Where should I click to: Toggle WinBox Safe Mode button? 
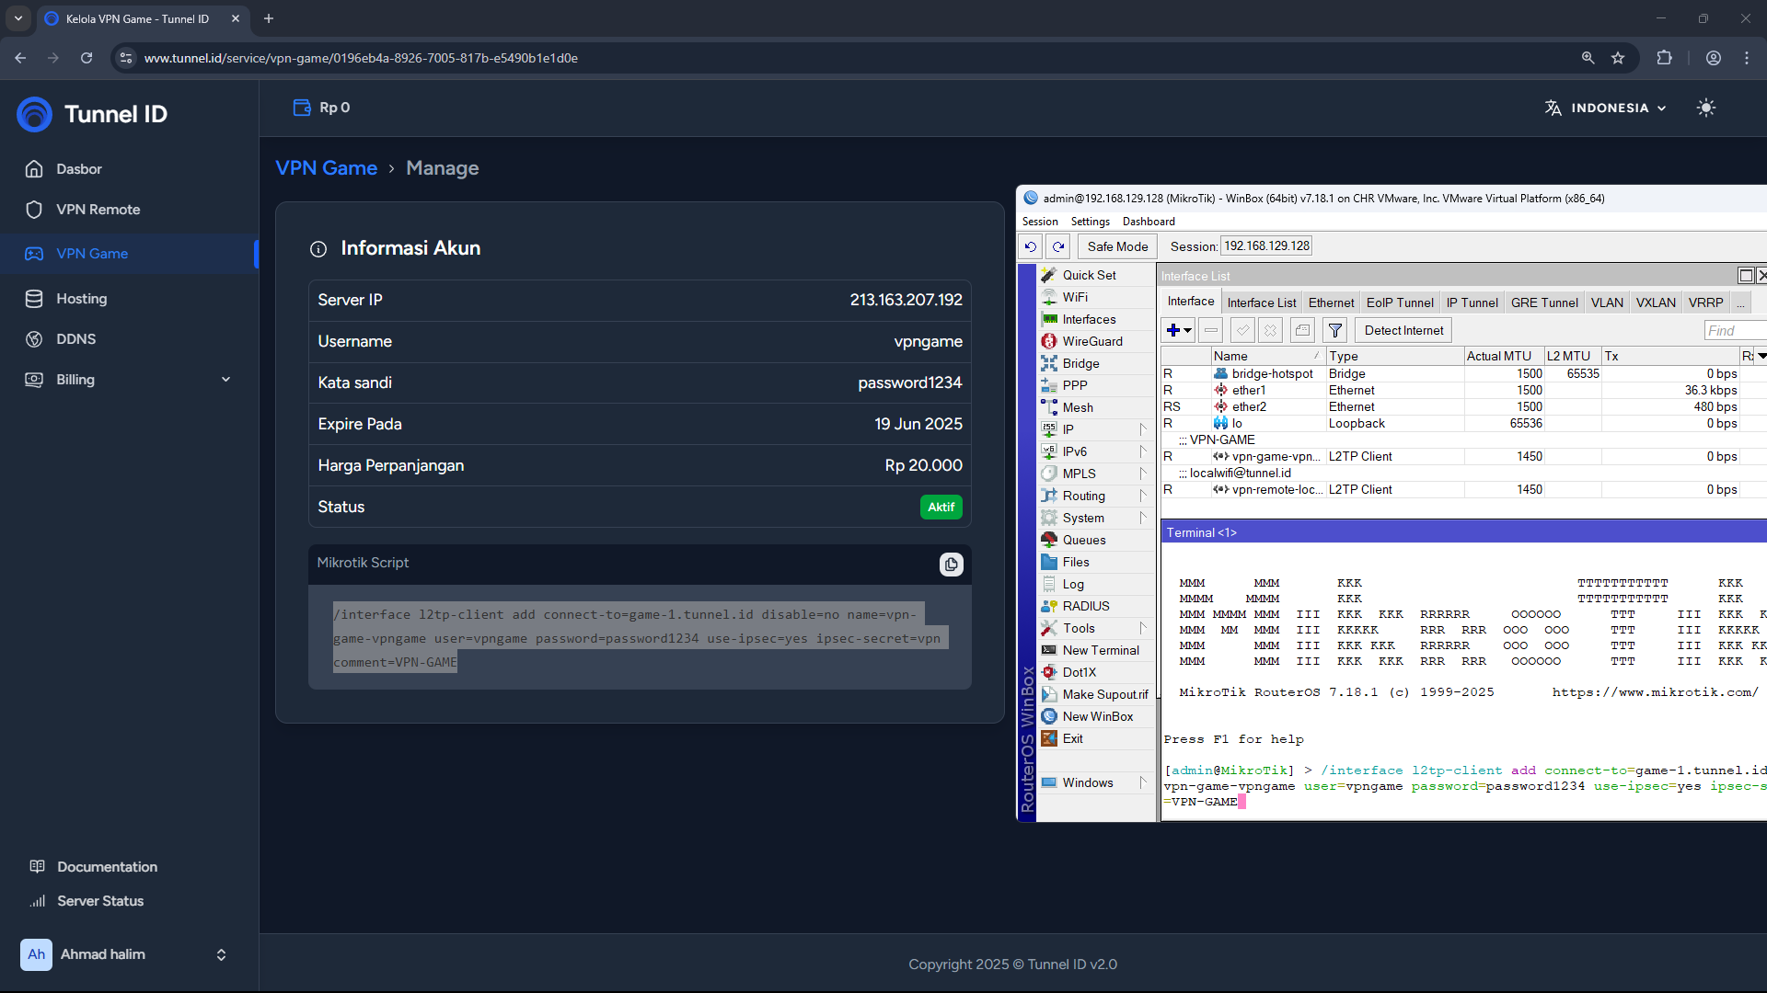tap(1116, 246)
